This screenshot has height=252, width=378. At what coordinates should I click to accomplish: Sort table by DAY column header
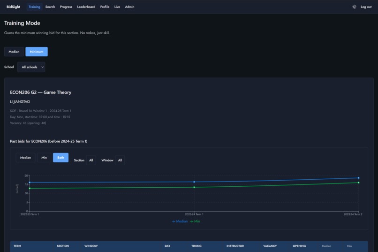[167, 246]
